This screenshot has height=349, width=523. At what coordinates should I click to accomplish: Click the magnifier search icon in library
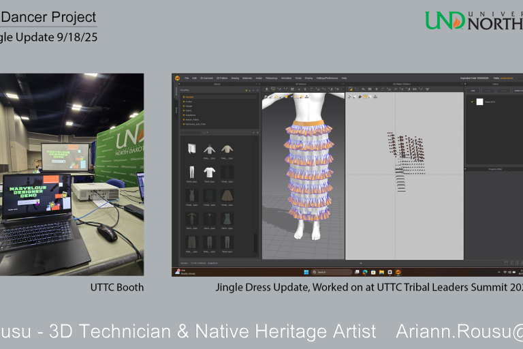tap(204, 133)
